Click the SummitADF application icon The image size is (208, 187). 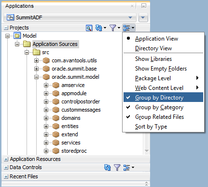(x=10, y=17)
